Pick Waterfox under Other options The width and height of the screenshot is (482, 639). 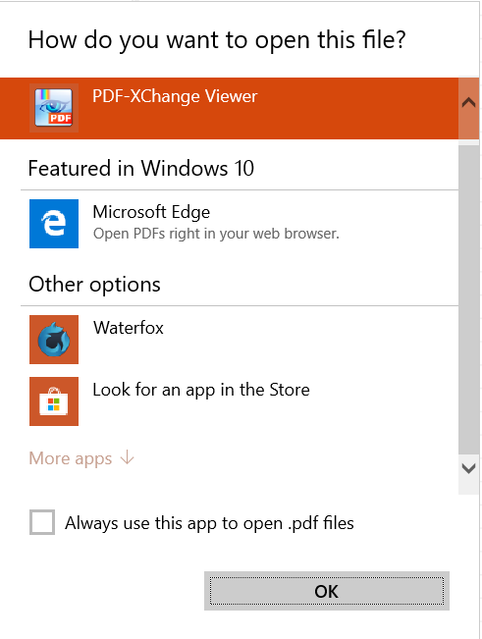229,340
